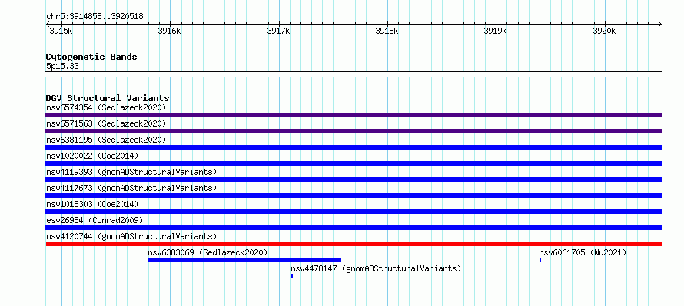Click the blue bar under nsv4119393
Screen dimensions: 684x306
click(354, 179)
